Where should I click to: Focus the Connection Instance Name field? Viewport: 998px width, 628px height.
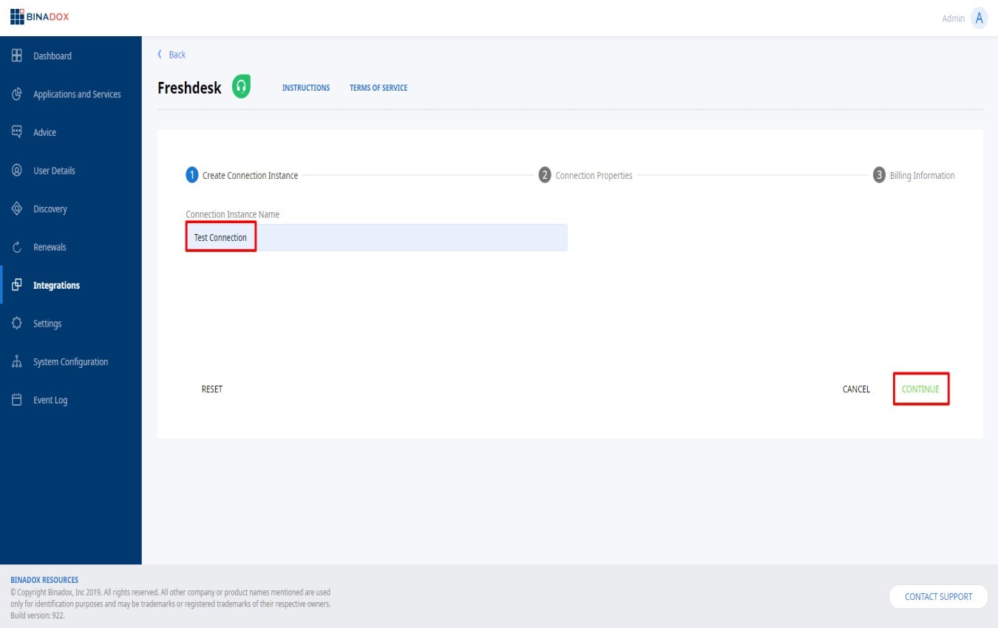pos(376,238)
